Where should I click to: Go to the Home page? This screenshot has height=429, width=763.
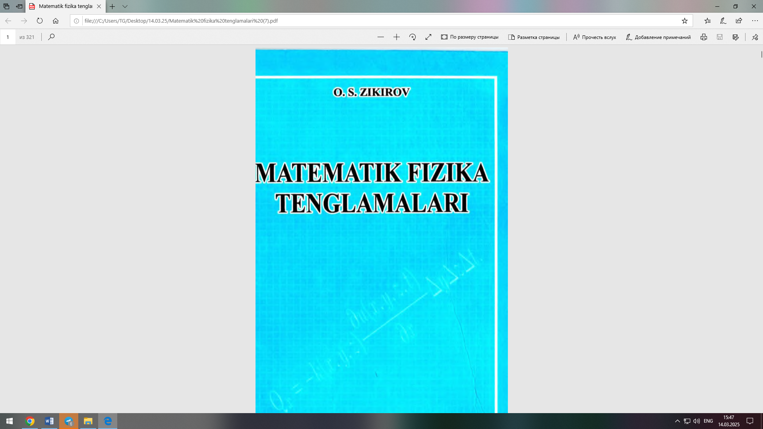[x=56, y=21]
